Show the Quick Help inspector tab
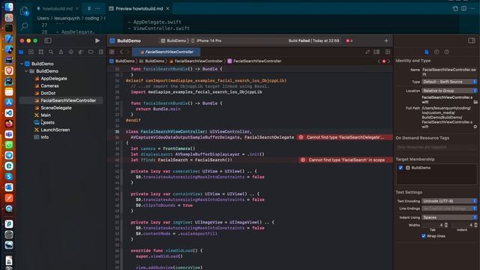 pyautogui.click(x=447, y=52)
